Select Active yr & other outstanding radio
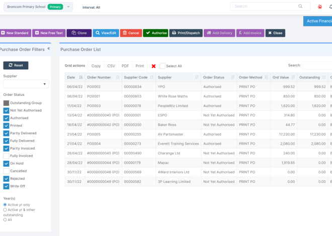The image size is (332, 236). 5,210
